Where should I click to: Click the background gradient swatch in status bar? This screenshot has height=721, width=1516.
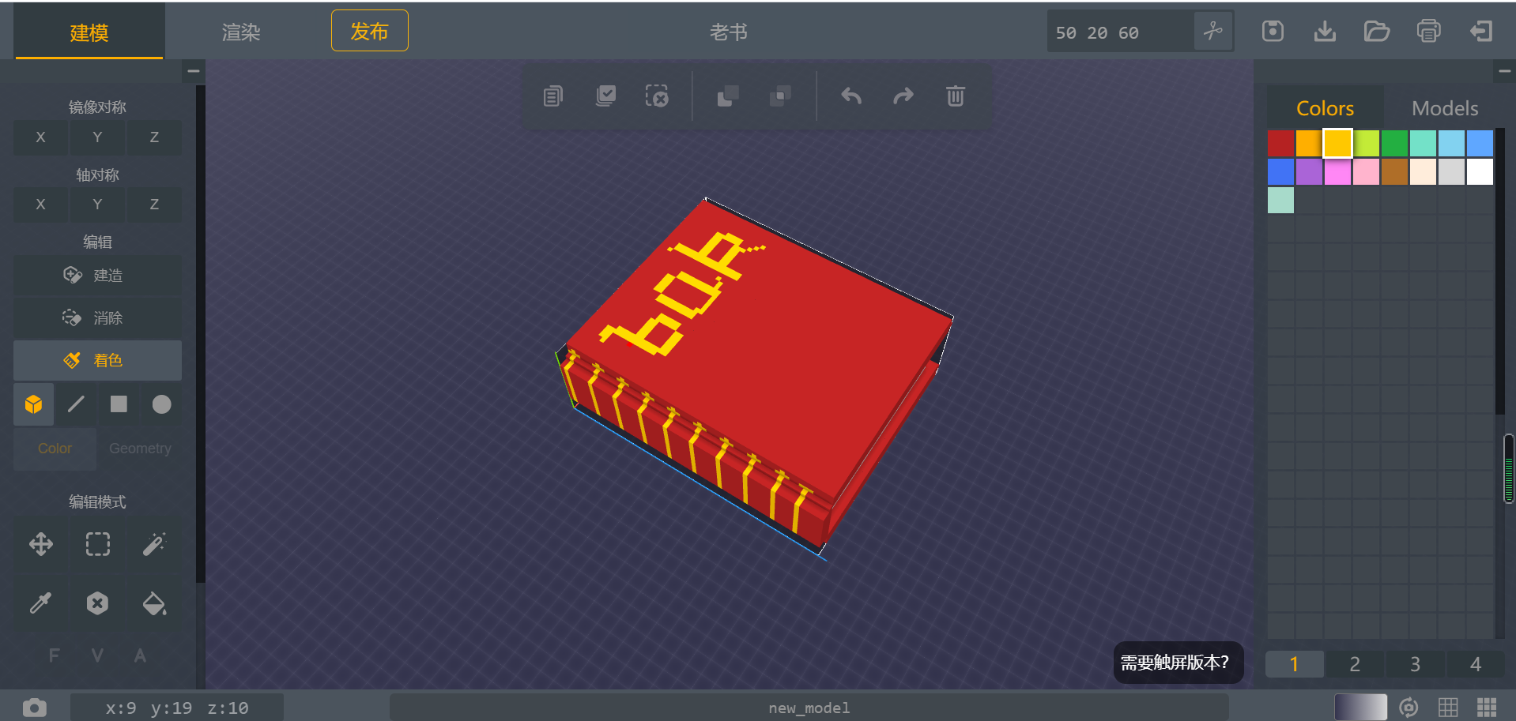coord(1360,708)
